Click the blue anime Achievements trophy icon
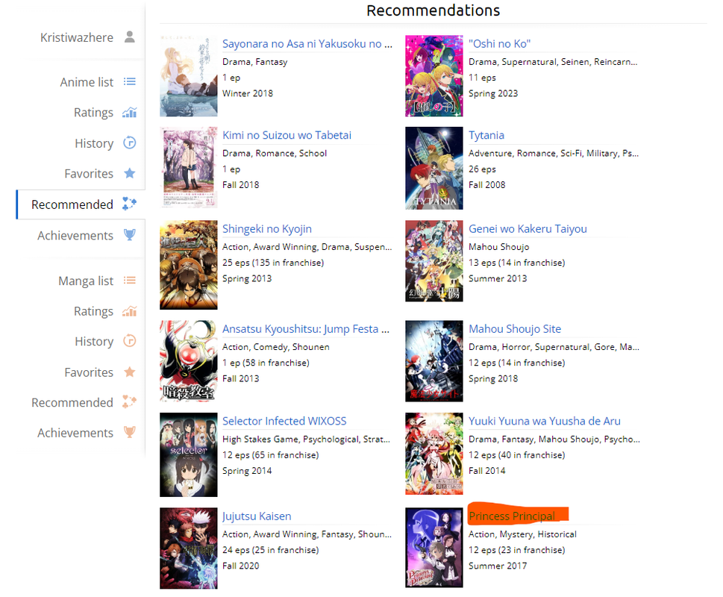723x597 pixels. point(130,235)
